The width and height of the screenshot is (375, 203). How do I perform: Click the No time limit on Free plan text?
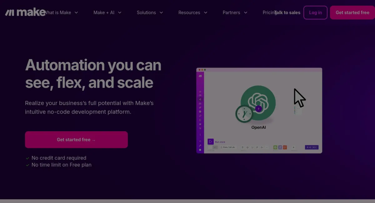click(62, 165)
